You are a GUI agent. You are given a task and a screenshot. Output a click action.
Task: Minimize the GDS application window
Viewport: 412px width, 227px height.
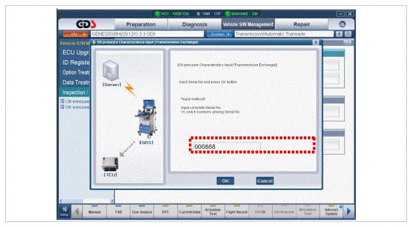pyautogui.click(x=340, y=14)
